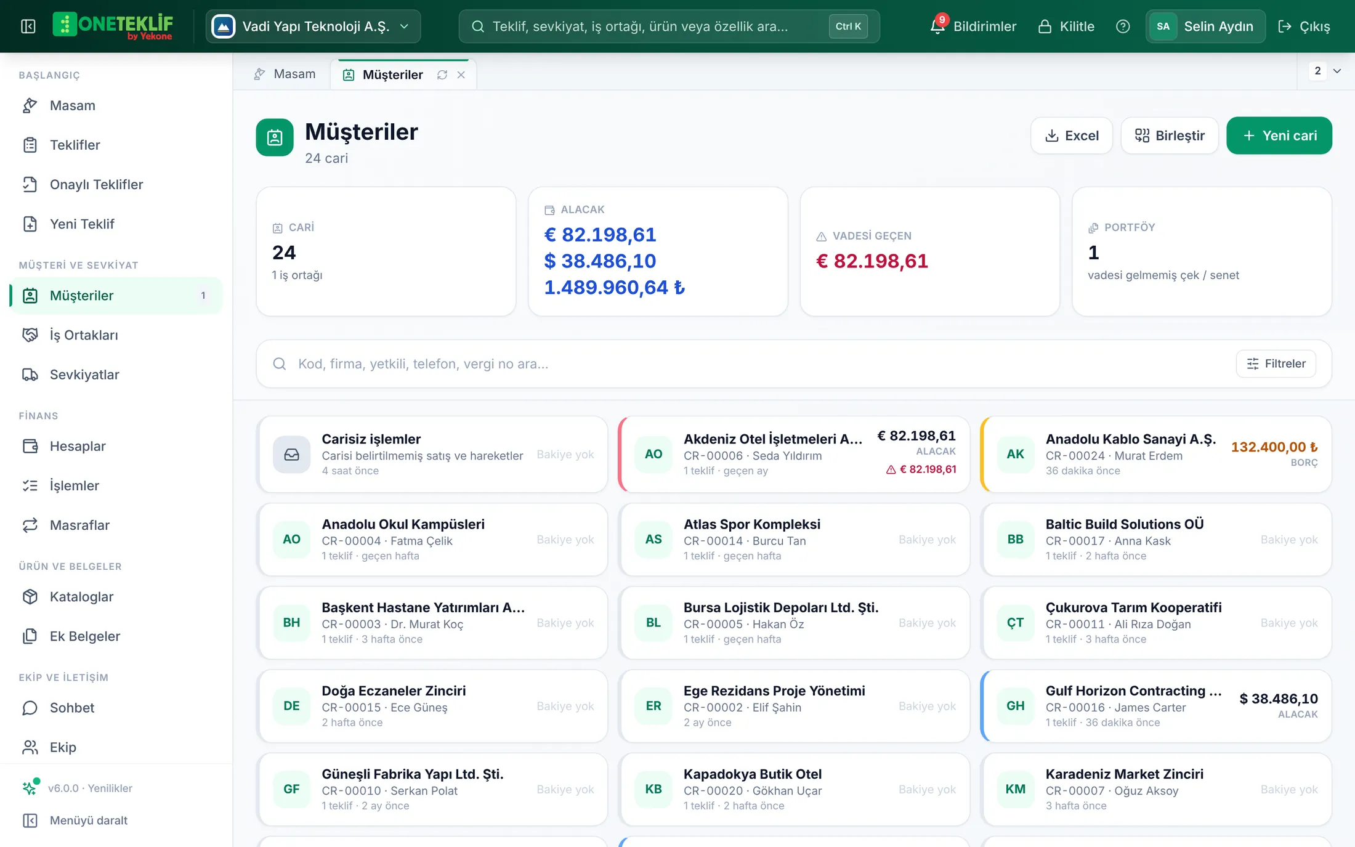Refresh the Müşteriler tab
This screenshot has width=1355, height=847.
442,75
